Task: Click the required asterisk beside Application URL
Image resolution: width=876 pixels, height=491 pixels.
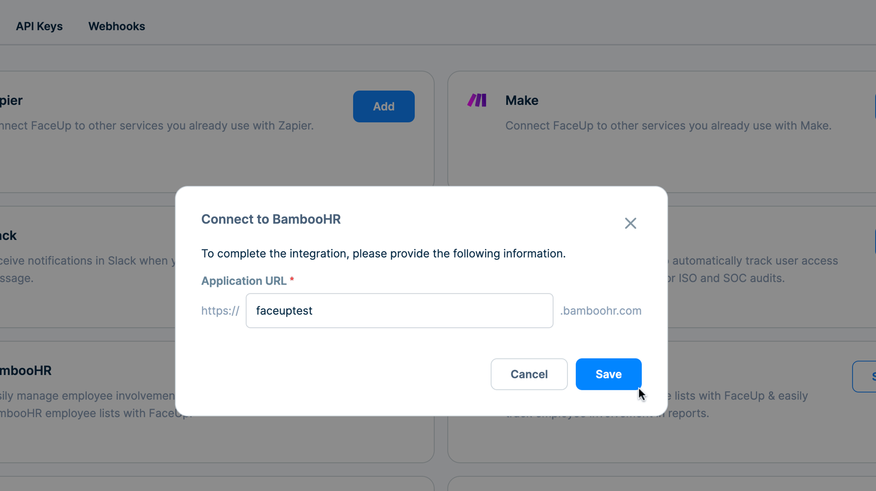Action: pos(292,279)
